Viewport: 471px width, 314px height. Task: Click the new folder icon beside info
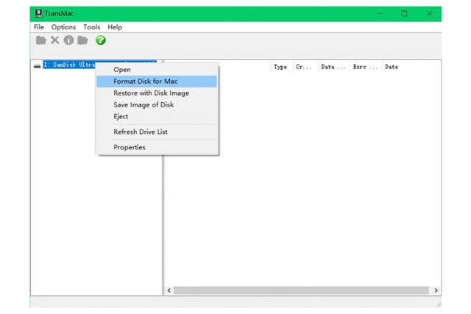click(x=82, y=40)
